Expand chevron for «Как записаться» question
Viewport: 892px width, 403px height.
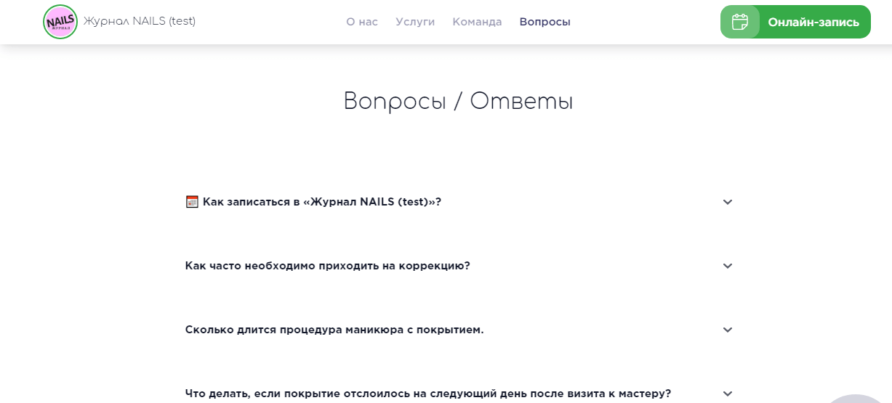(728, 202)
